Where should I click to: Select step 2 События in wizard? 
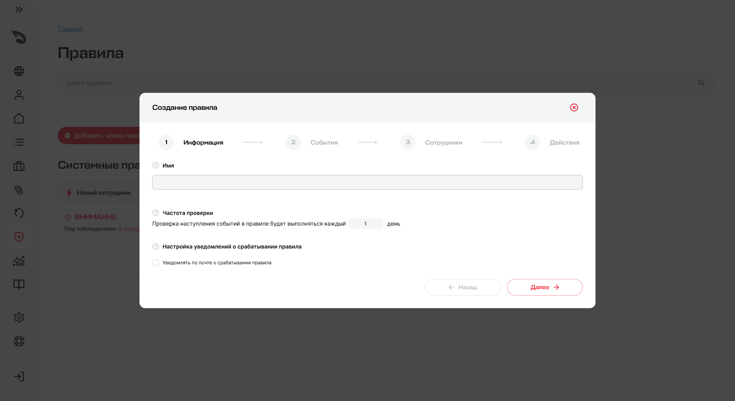tap(312, 142)
